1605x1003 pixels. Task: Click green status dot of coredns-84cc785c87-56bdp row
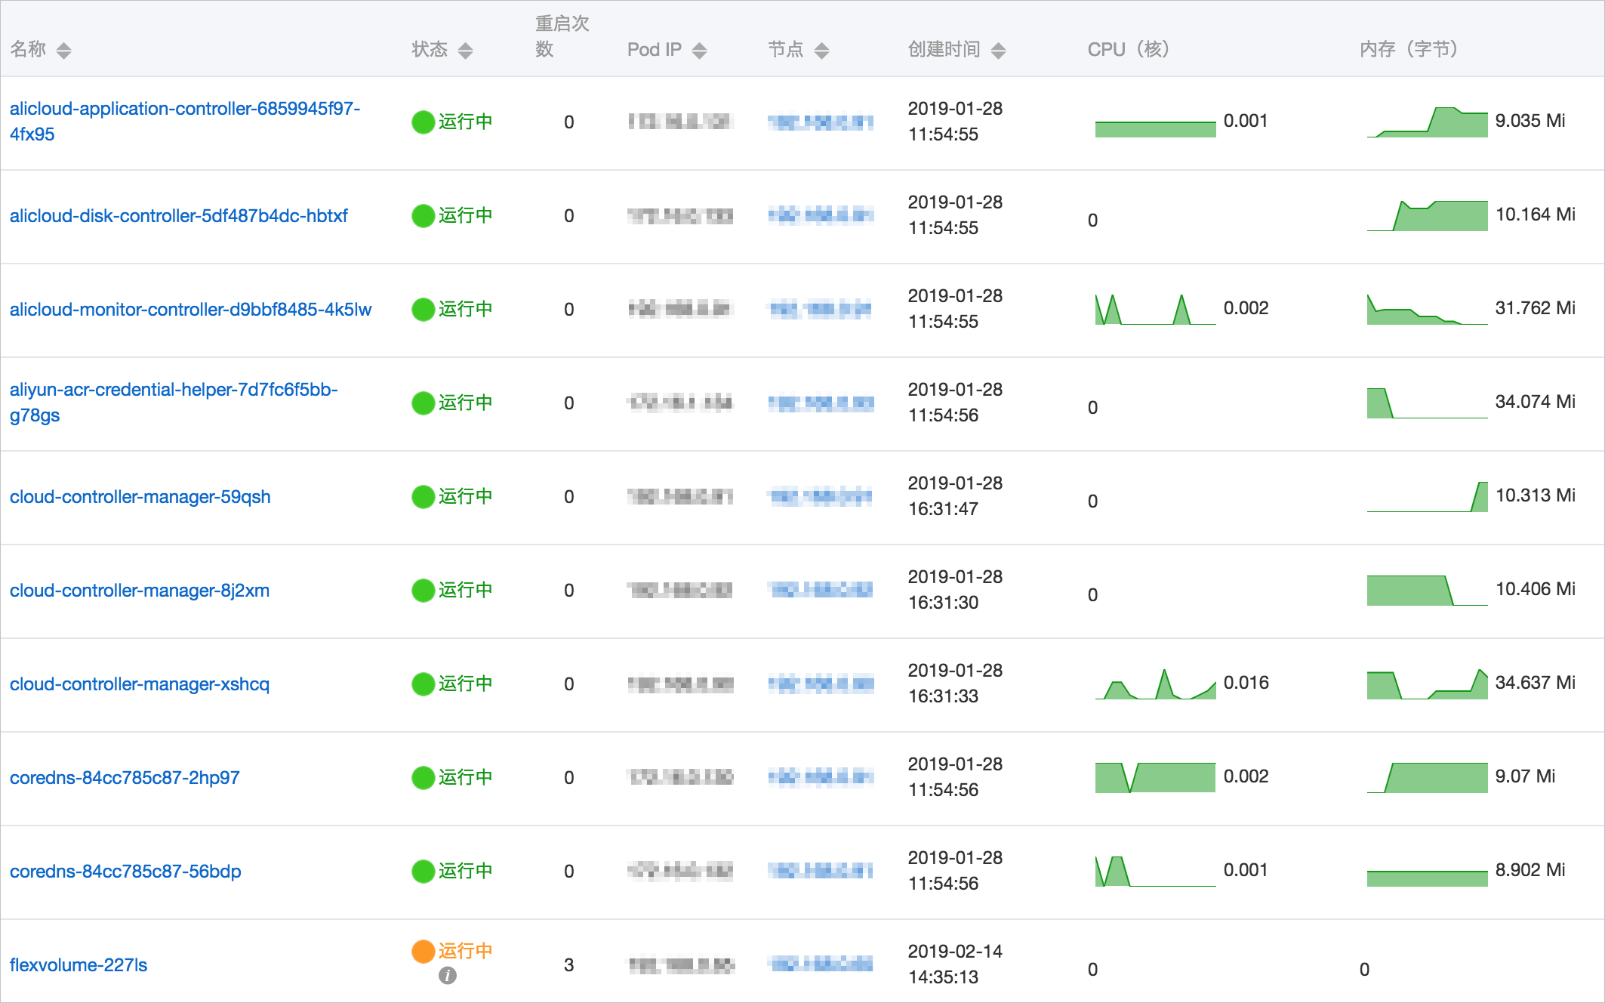pyautogui.click(x=423, y=871)
